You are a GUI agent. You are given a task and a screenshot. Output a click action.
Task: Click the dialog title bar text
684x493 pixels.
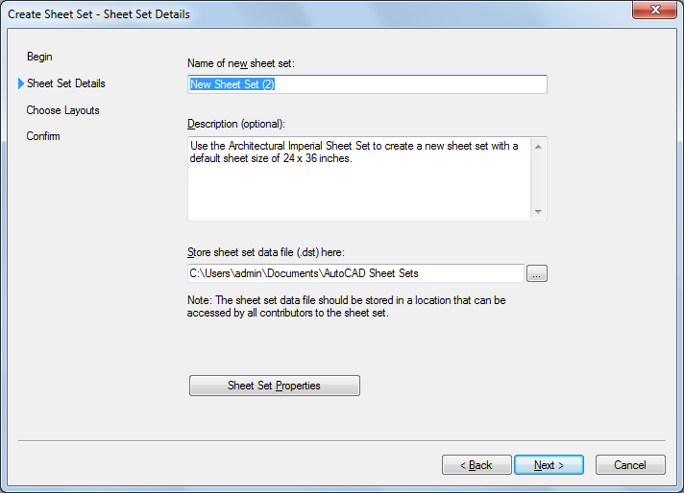click(99, 14)
